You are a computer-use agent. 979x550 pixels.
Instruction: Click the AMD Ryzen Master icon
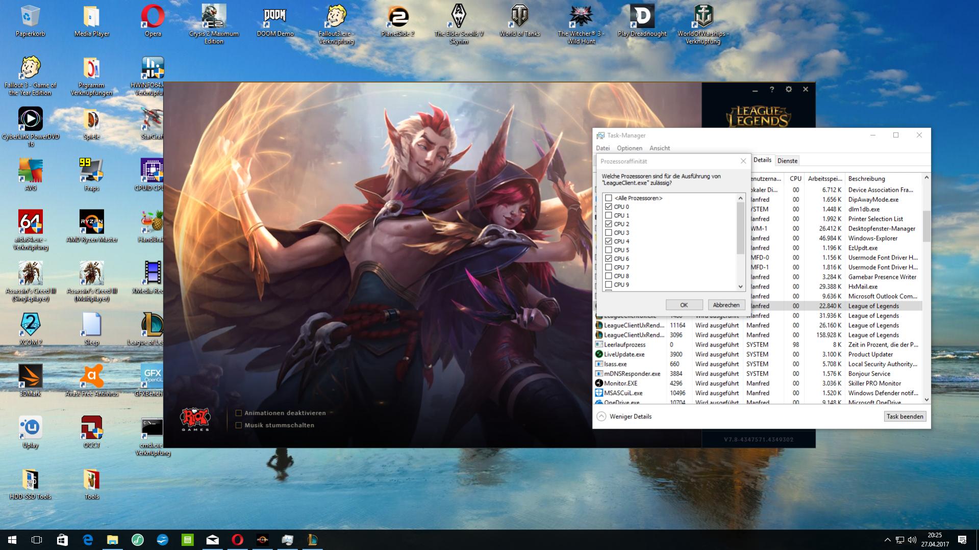coord(92,226)
